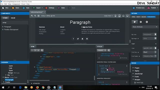Select the phone preview size icon
160x90 pixels.
115,16
